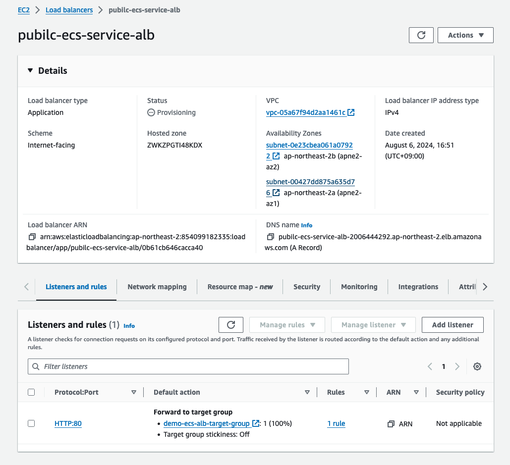The width and height of the screenshot is (510, 465).
Task: Click the Add listener button
Action: pos(453,325)
